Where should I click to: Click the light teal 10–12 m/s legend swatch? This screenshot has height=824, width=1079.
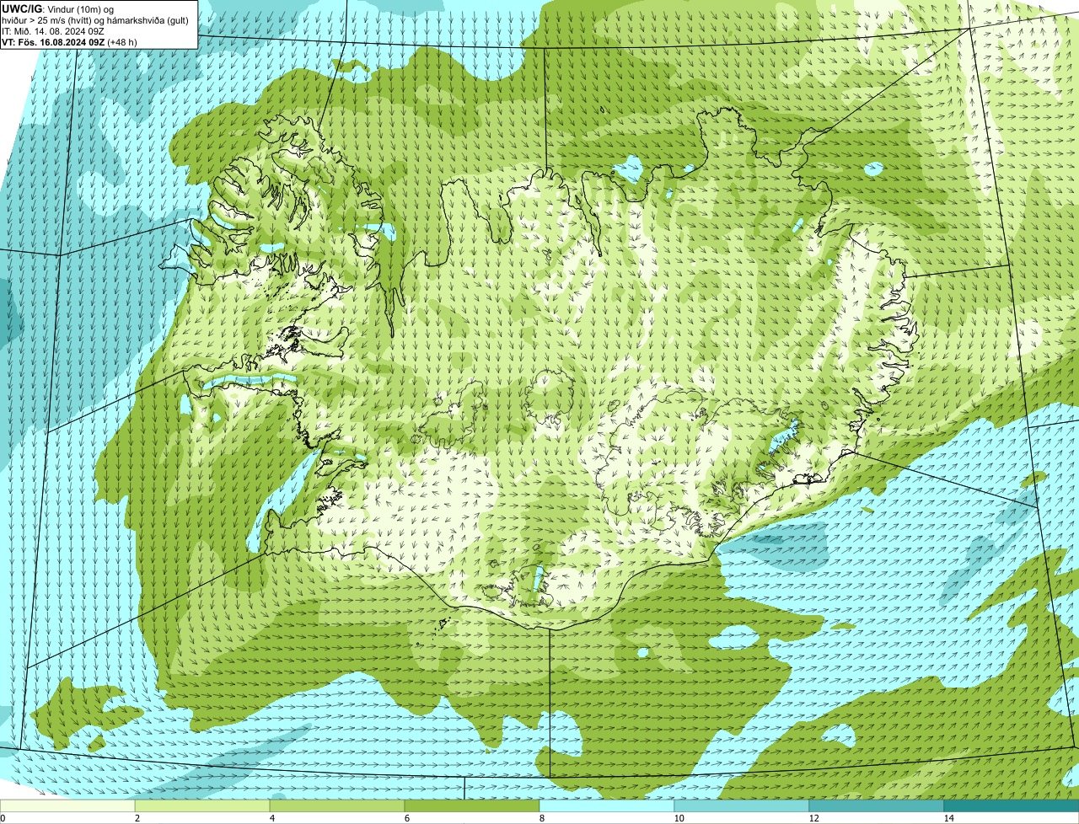click(742, 805)
